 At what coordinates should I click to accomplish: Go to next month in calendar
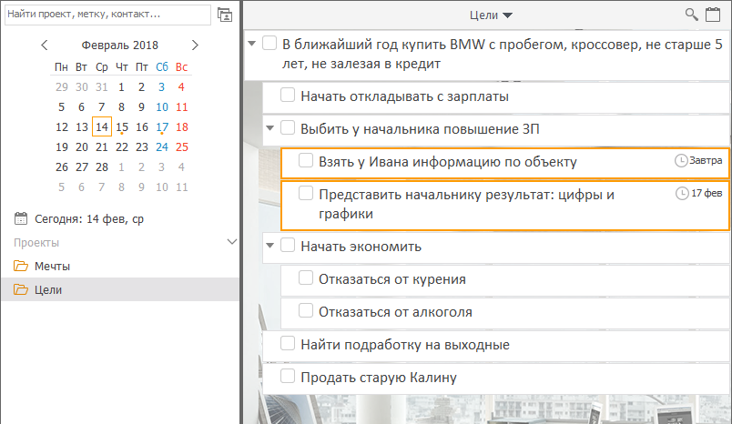pos(195,45)
